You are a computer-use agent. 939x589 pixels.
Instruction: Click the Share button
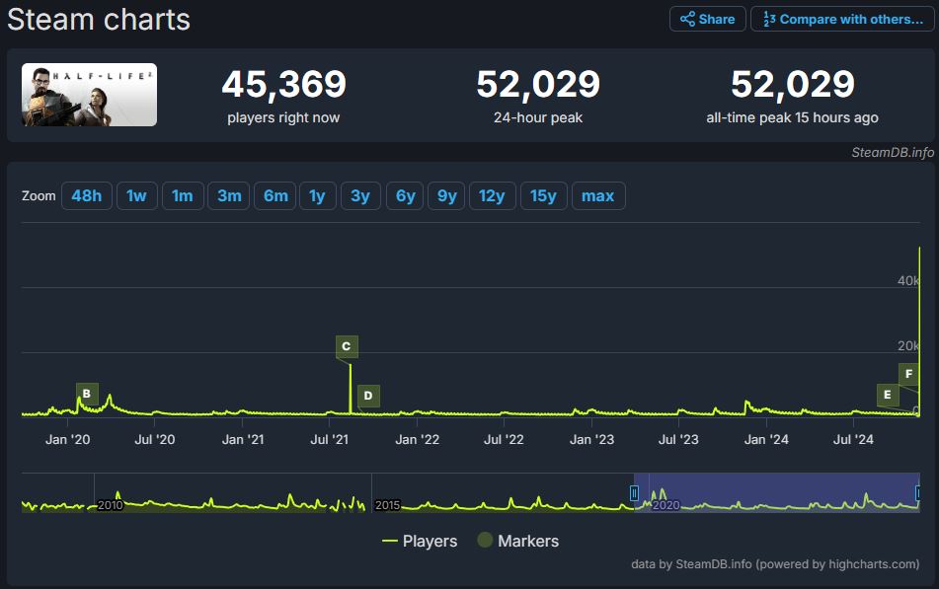point(707,19)
